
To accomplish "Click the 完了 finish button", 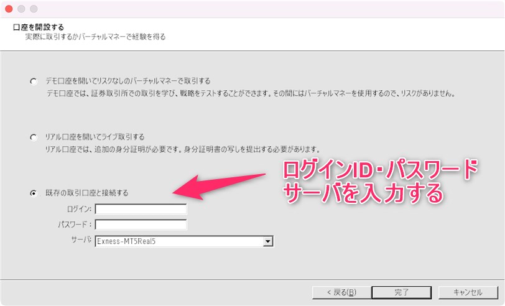I will coord(402,292).
